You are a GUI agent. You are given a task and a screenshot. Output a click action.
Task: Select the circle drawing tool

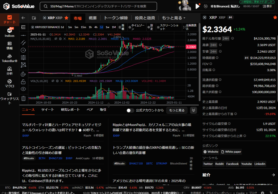(x=23, y=50)
